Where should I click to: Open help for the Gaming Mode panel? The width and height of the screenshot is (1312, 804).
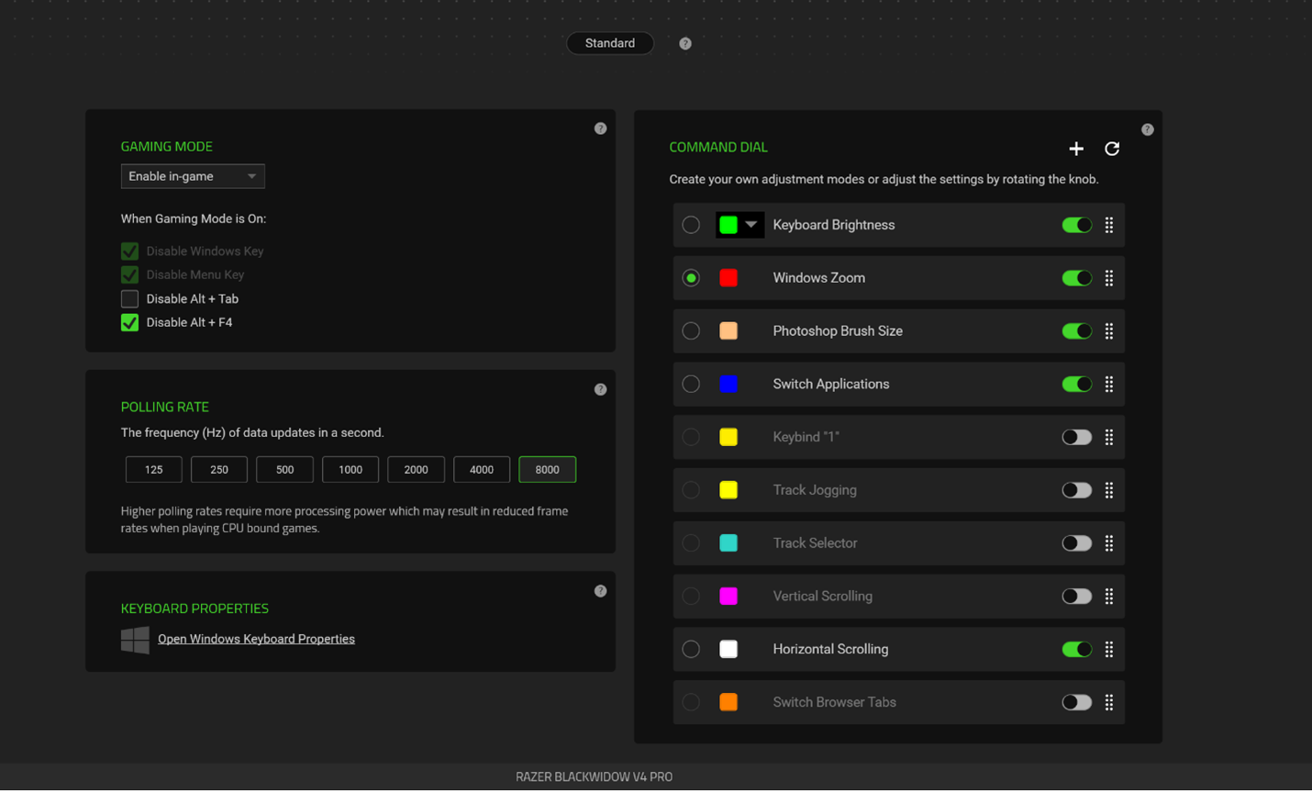(600, 128)
